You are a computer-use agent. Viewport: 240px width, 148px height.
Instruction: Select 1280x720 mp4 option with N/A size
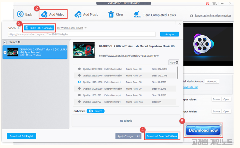[79, 102]
